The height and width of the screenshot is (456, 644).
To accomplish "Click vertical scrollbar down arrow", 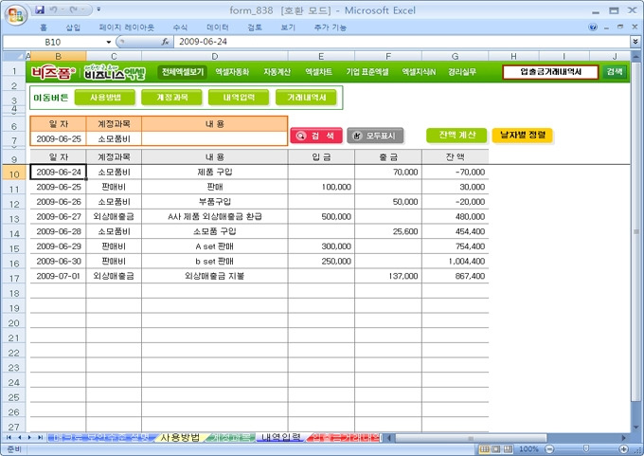I will coord(635,428).
